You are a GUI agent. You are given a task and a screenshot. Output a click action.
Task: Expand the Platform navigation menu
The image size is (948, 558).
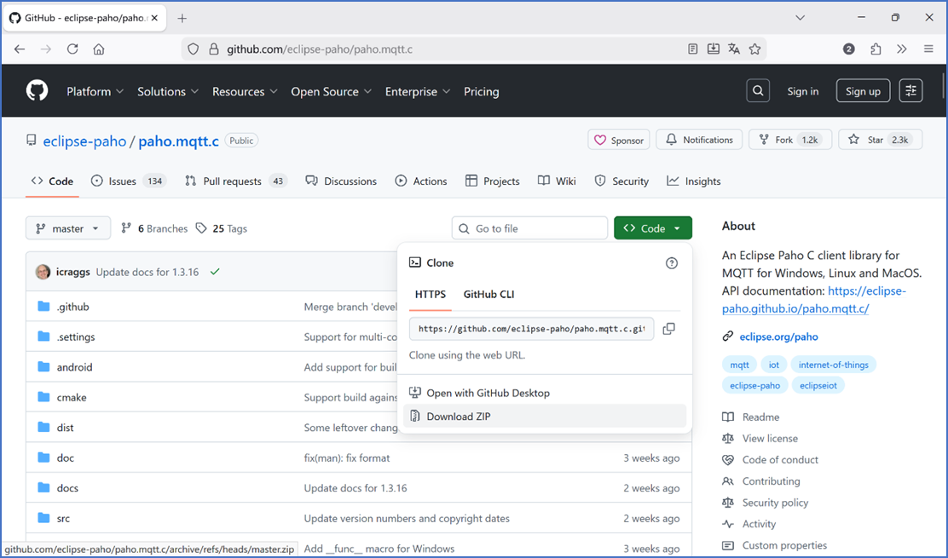coord(95,91)
